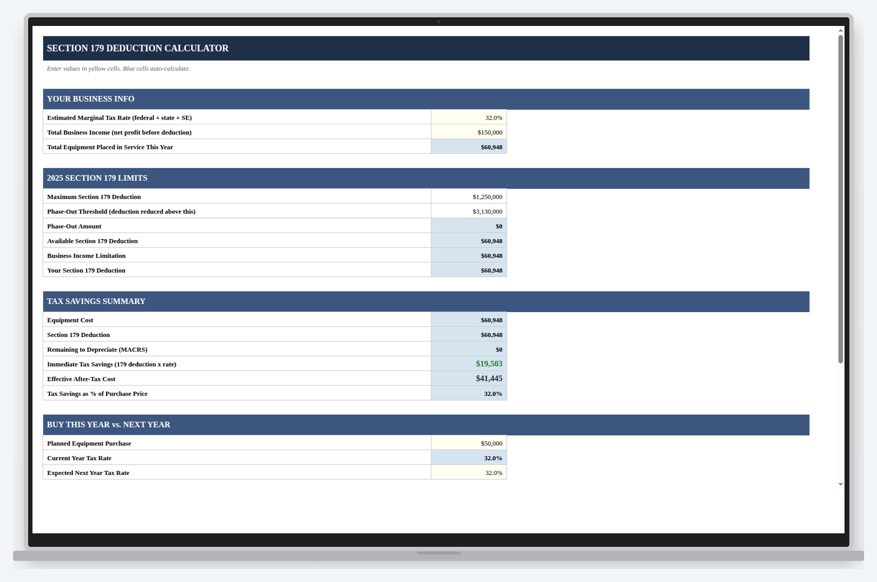Click the scrollbar up arrow
Screen dimensions: 877x582
point(840,31)
